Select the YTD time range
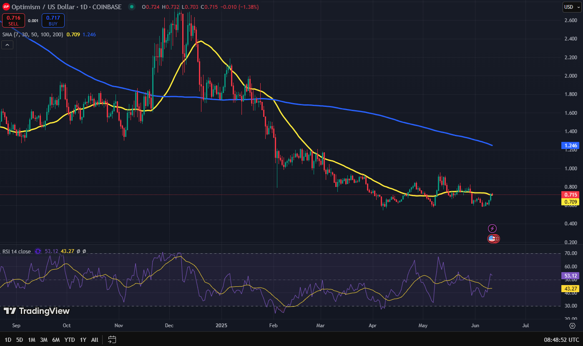Screen dimensions: 583x346 point(70,340)
